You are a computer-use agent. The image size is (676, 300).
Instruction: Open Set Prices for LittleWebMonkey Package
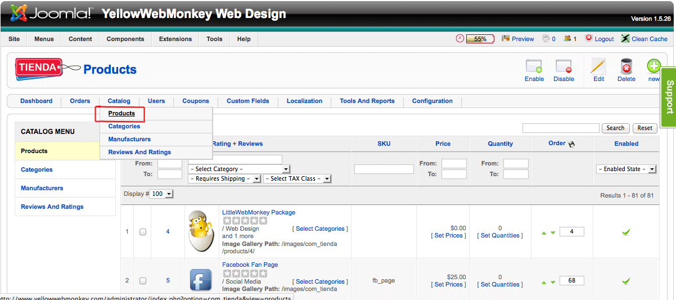[447, 235]
